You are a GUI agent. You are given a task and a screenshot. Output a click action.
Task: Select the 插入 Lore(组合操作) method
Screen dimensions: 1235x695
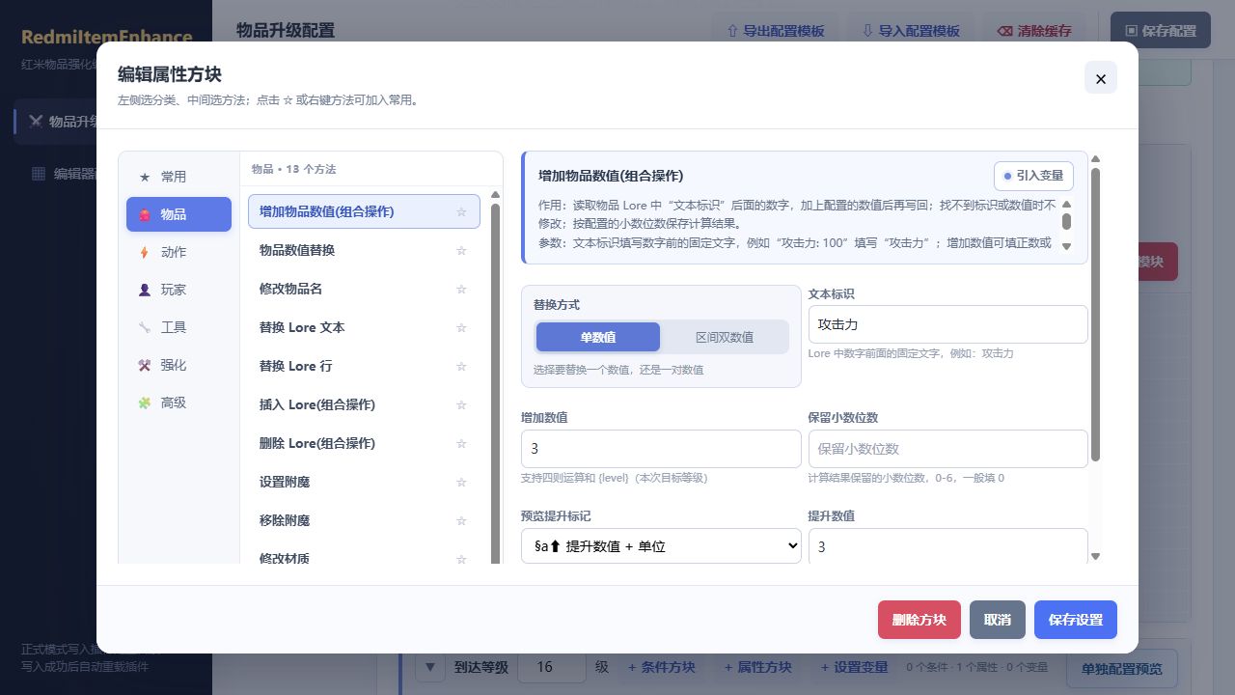click(364, 404)
